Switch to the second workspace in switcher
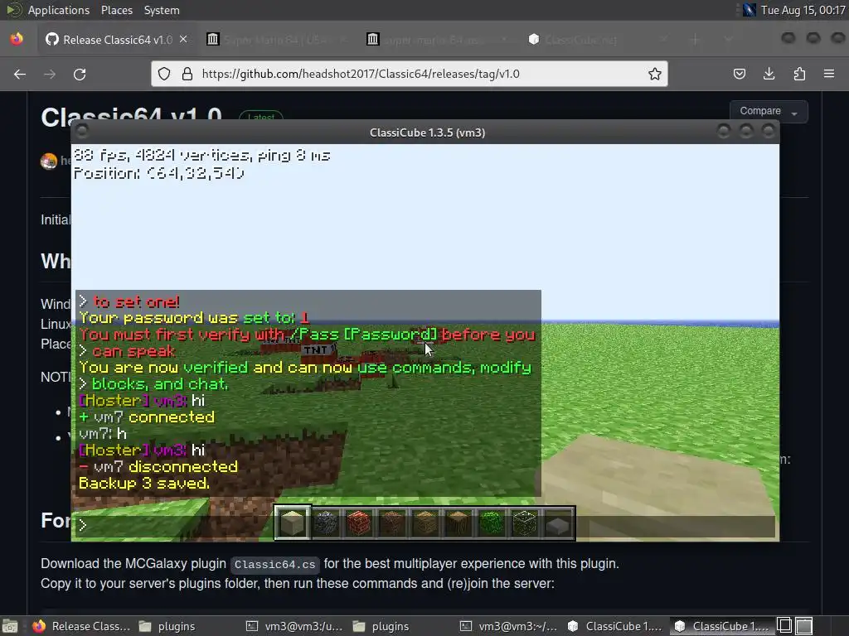The image size is (849, 636). tap(804, 626)
